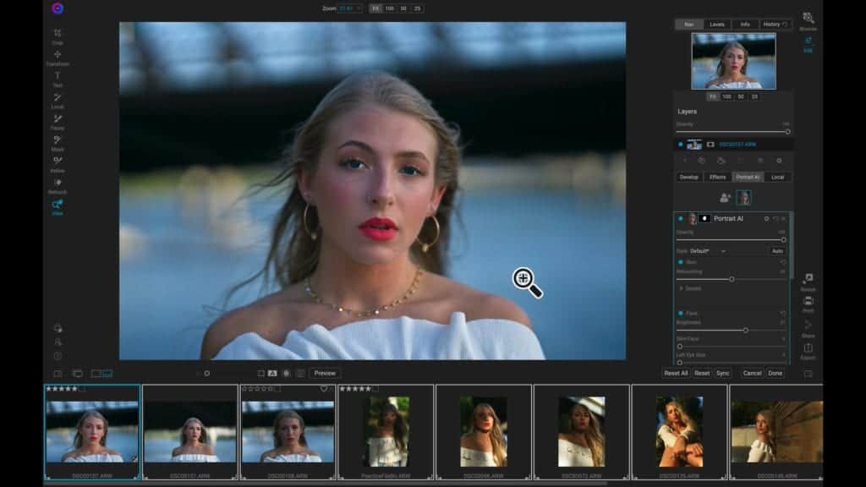Toggle the A mask view icon
866x487 pixels.
pyautogui.click(x=272, y=374)
